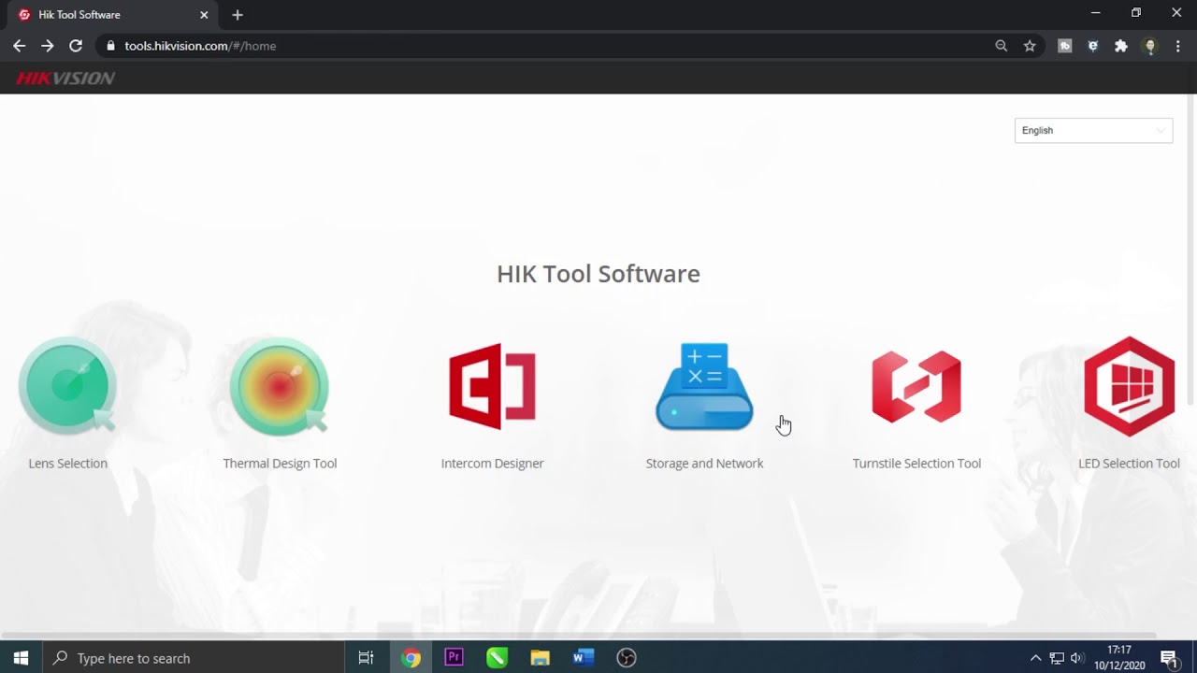
Task: Open the volume control in the system tray
Action: [1076, 658]
